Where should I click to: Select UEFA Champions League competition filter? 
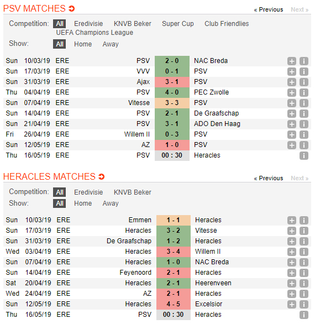pyautogui.click(x=95, y=33)
